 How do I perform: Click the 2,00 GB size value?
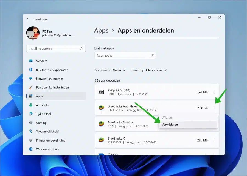(203, 108)
